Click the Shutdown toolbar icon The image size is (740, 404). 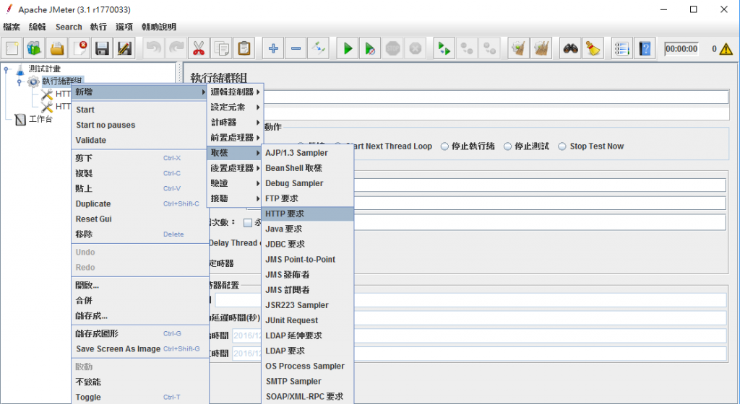click(416, 48)
